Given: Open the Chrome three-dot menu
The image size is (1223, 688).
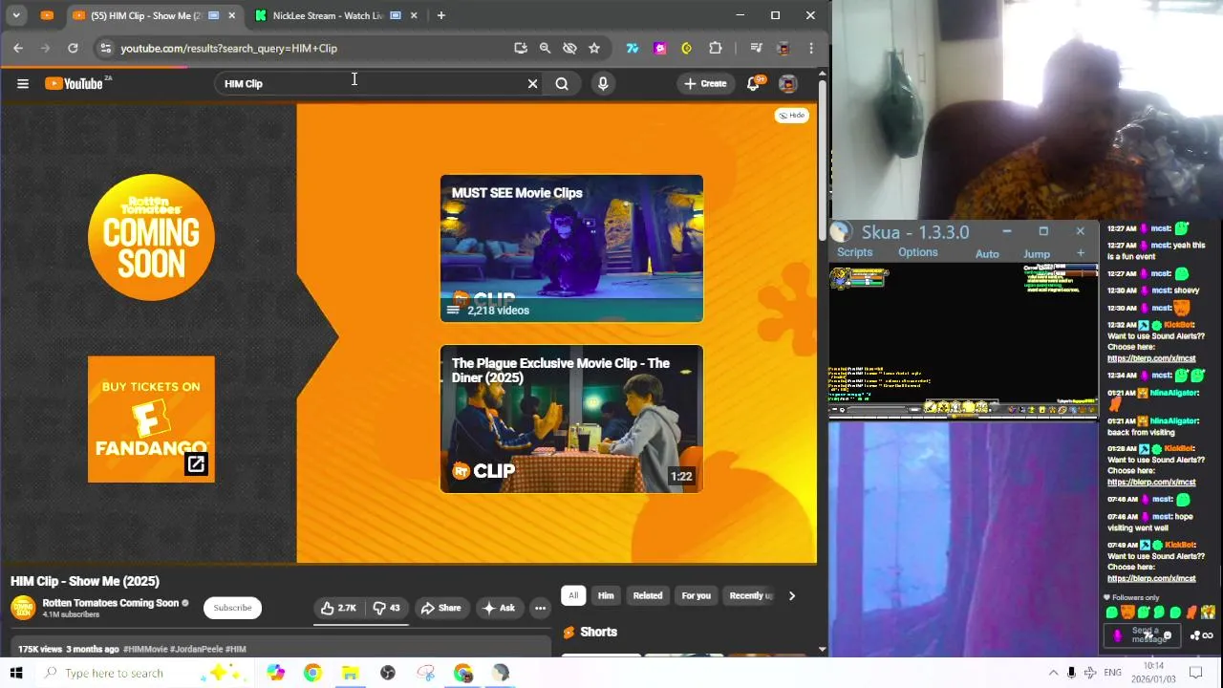Looking at the screenshot, I should click(x=811, y=48).
